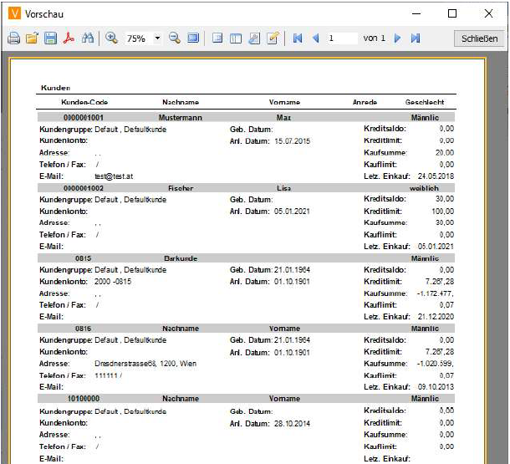Print the report with the printer icon

tap(13, 38)
